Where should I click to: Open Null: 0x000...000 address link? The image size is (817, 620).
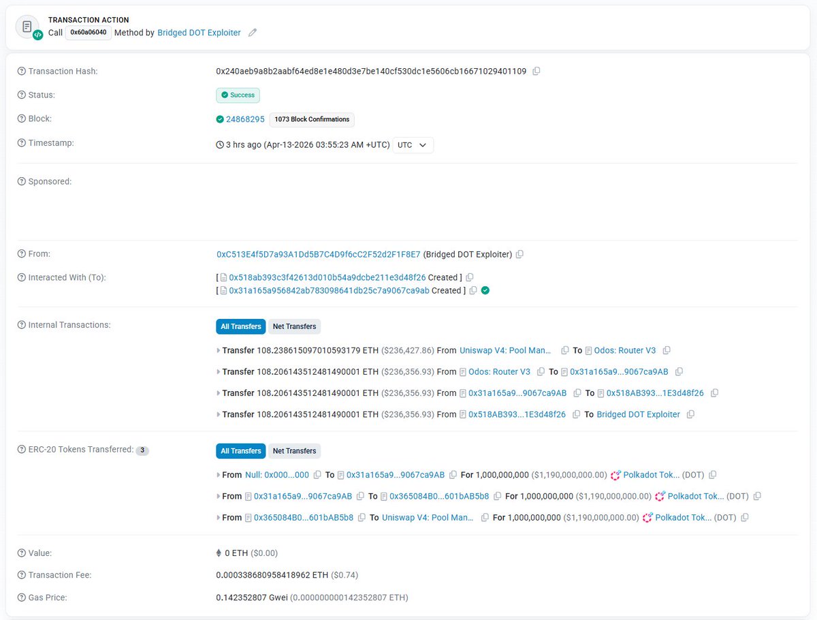[277, 475]
